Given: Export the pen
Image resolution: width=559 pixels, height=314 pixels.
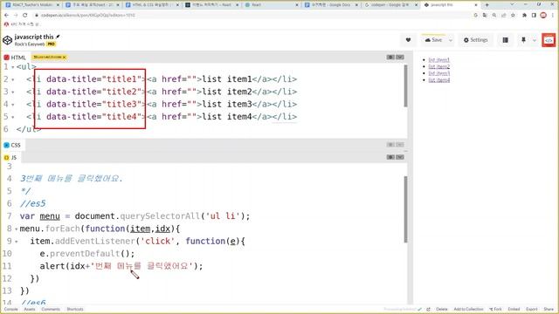Looking at the screenshot, I should pos(532,310).
